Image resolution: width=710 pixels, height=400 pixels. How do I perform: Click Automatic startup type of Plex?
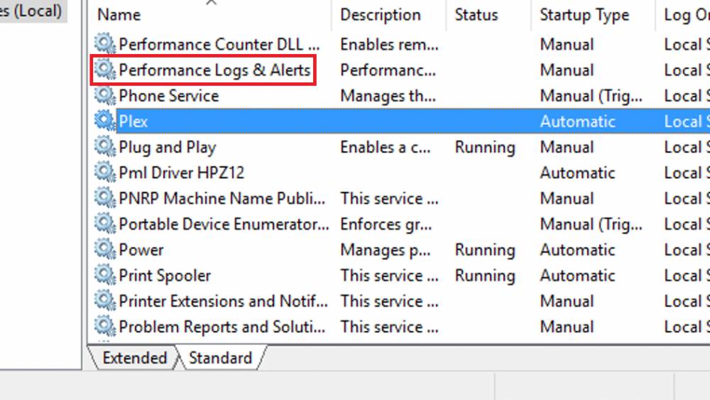tap(577, 121)
